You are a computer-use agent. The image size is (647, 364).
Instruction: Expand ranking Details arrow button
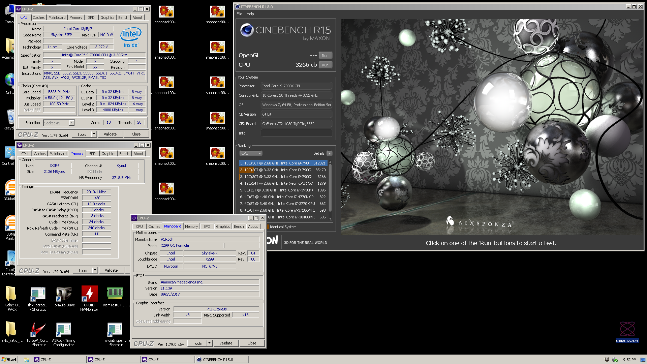point(330,153)
